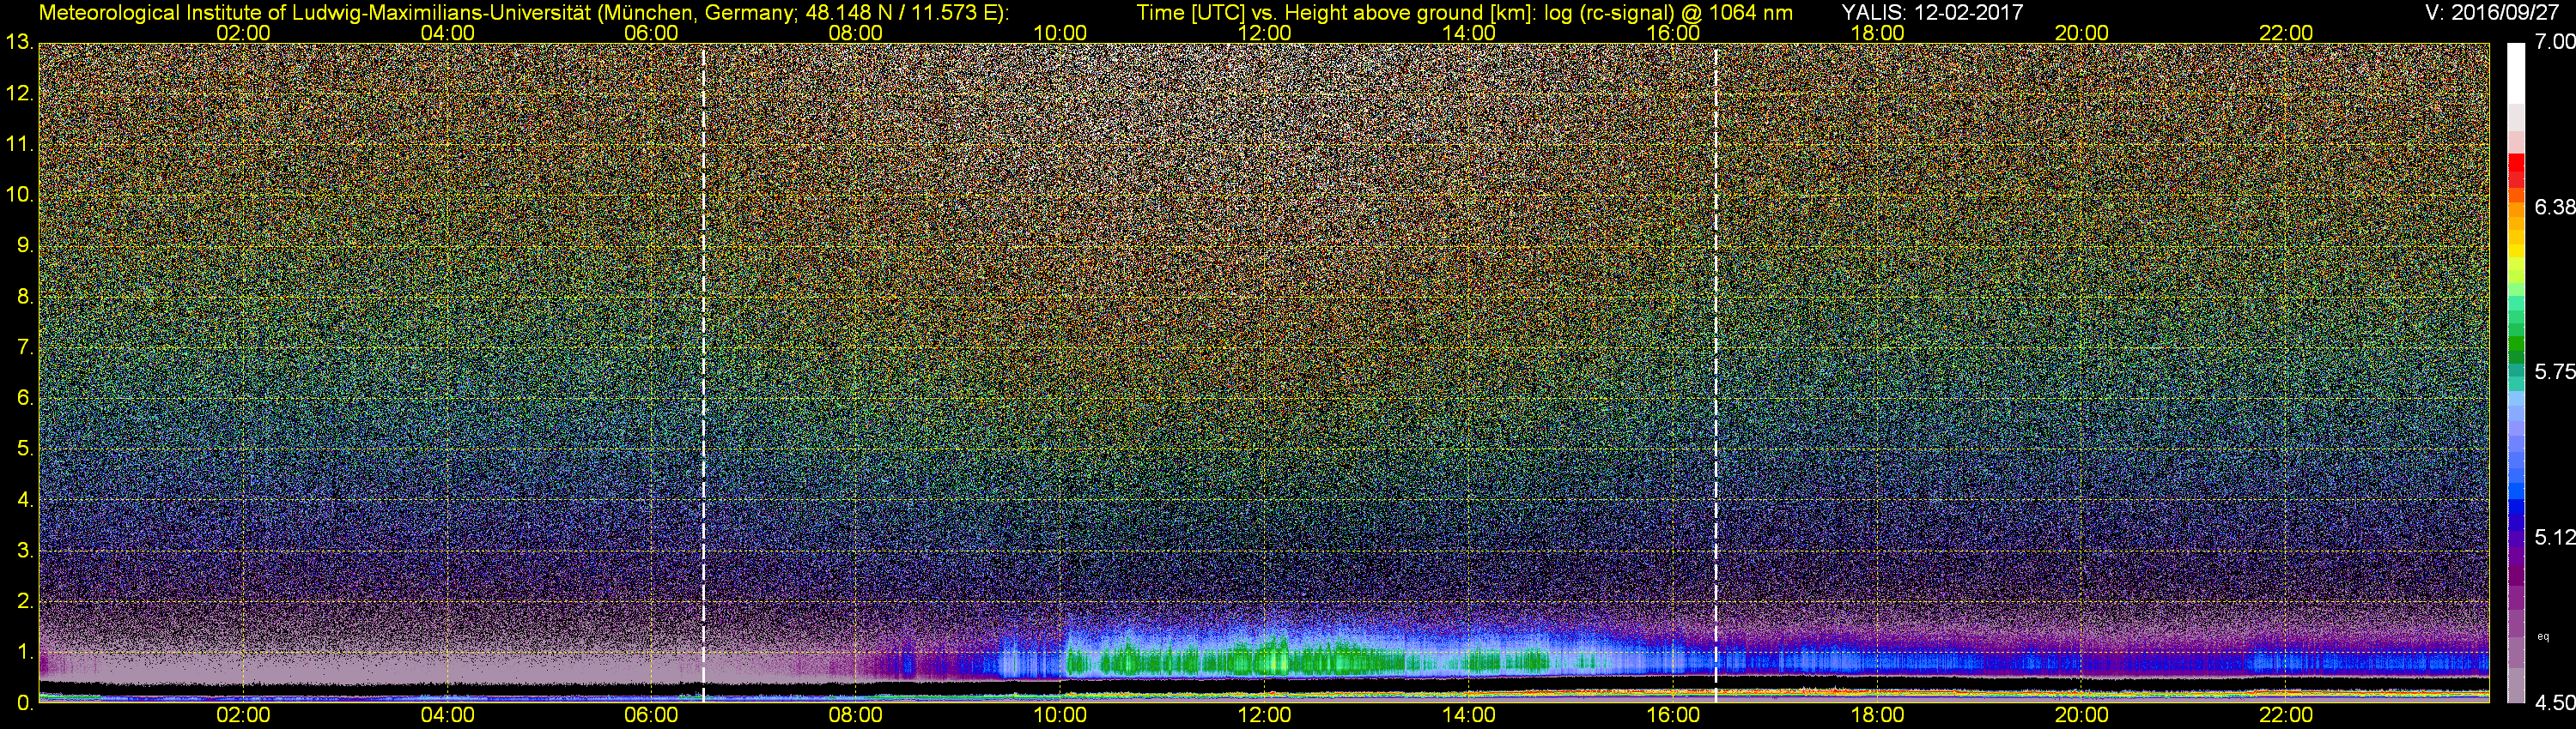Select the 5.12 value on the color scale
Viewport: 2576px width, 729px height.
coord(2555,537)
